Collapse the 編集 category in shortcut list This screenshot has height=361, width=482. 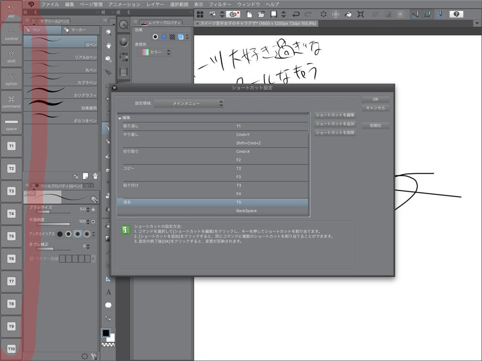120,118
